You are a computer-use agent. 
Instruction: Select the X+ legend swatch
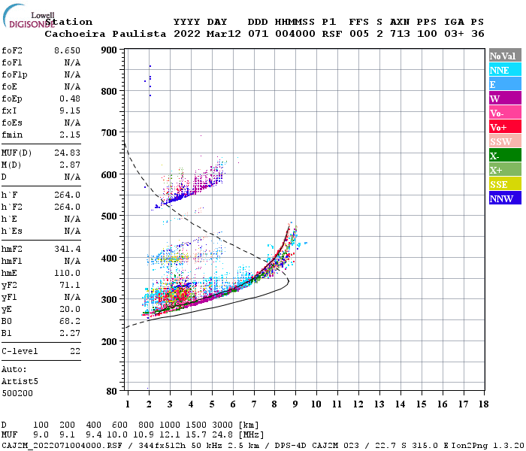pyautogui.click(x=505, y=169)
